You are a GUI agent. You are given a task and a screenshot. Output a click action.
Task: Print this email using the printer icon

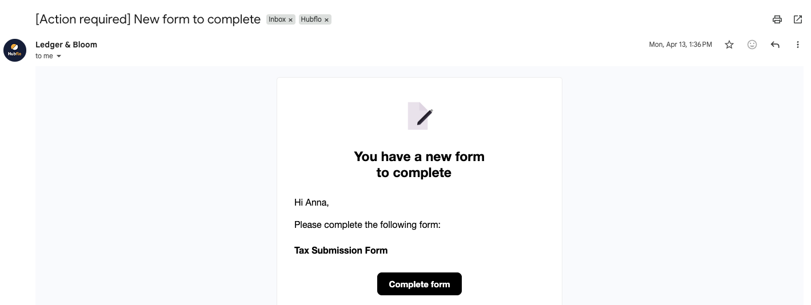point(777,19)
